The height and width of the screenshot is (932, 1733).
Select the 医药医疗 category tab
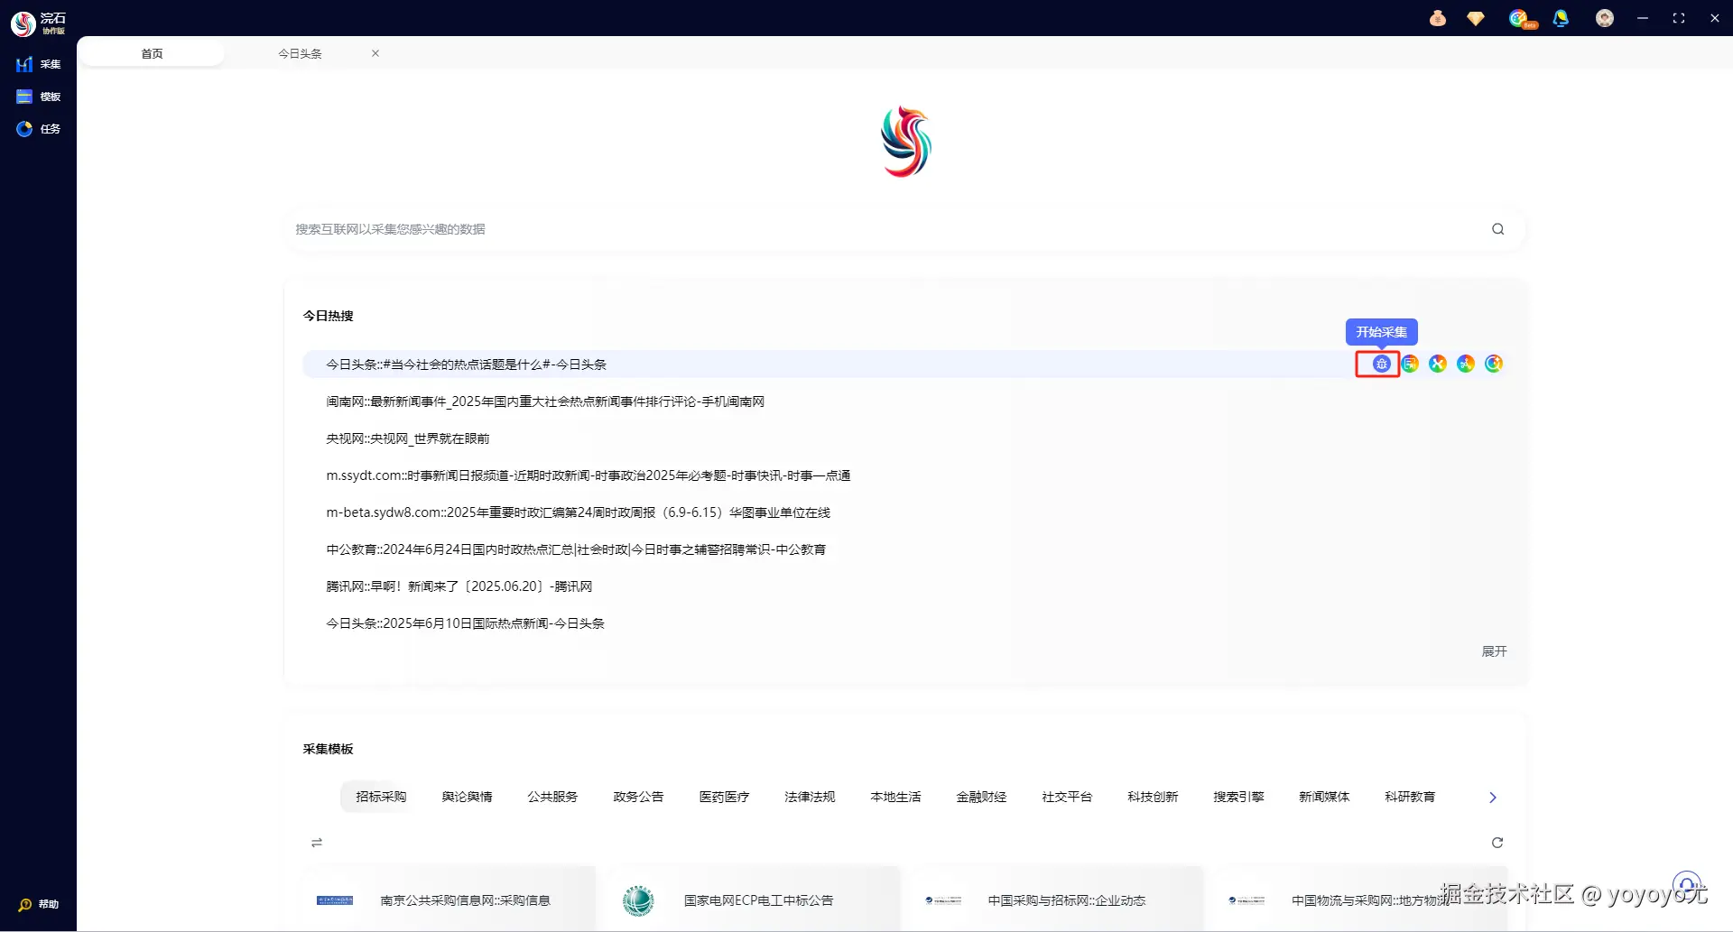tap(724, 797)
